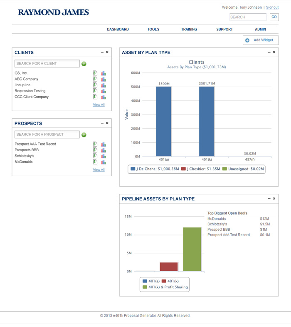The width and height of the screenshot is (291, 327).
Task: Open the chart icon for ABC Company
Action: pos(104,79)
